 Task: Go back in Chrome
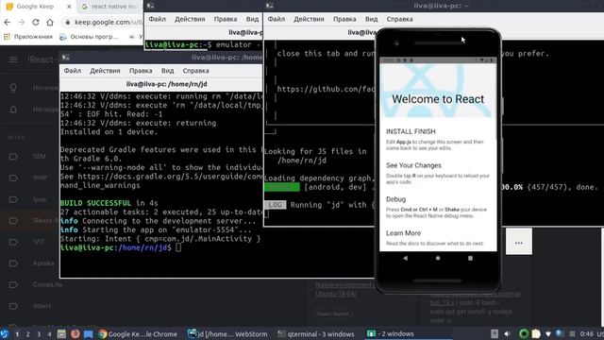coord(7,23)
